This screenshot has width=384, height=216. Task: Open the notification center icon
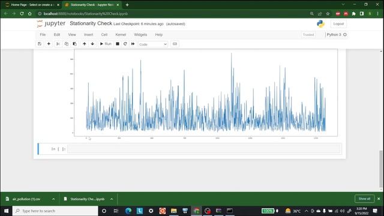(x=375, y=211)
